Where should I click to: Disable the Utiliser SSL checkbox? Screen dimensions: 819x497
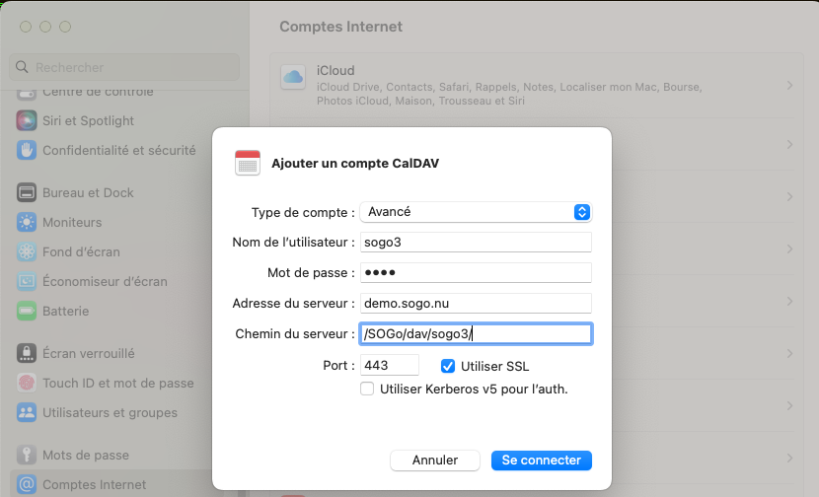coord(448,366)
